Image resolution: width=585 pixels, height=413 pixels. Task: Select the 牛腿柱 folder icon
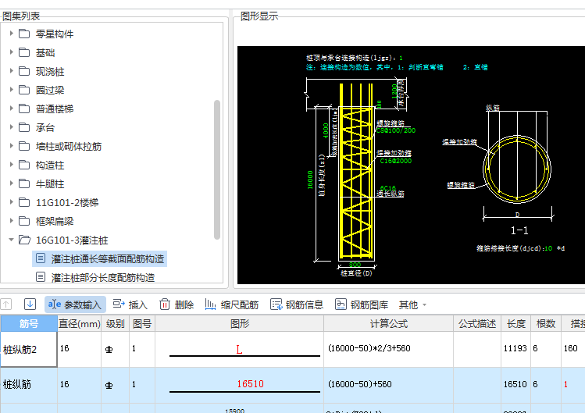click(x=24, y=183)
